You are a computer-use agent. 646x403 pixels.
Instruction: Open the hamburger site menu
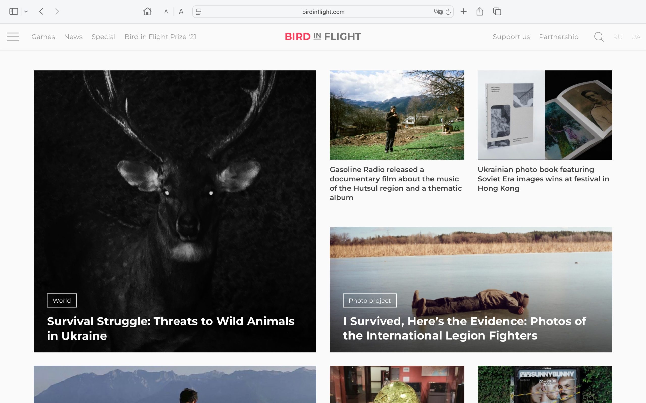click(x=13, y=37)
